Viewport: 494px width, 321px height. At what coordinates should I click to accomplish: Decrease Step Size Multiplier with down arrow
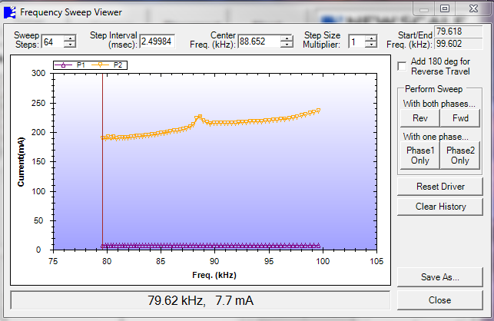pos(371,45)
